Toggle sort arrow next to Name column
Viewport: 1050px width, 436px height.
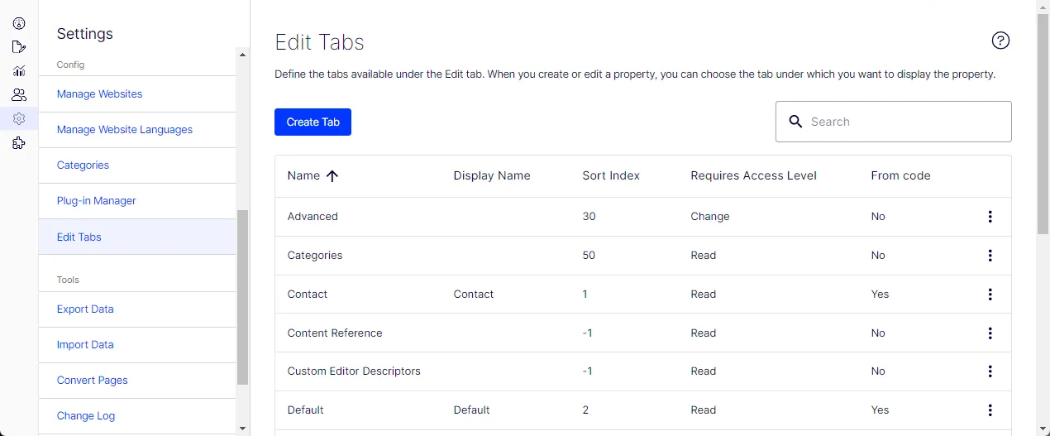(332, 175)
